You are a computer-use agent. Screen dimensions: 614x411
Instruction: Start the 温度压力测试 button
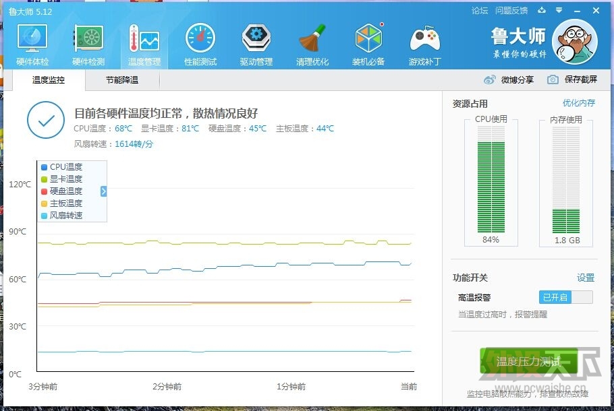528,361
